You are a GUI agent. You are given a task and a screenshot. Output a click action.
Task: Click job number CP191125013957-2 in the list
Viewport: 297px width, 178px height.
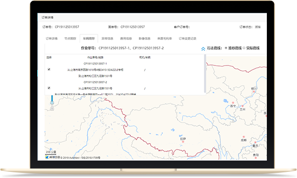point(95,82)
